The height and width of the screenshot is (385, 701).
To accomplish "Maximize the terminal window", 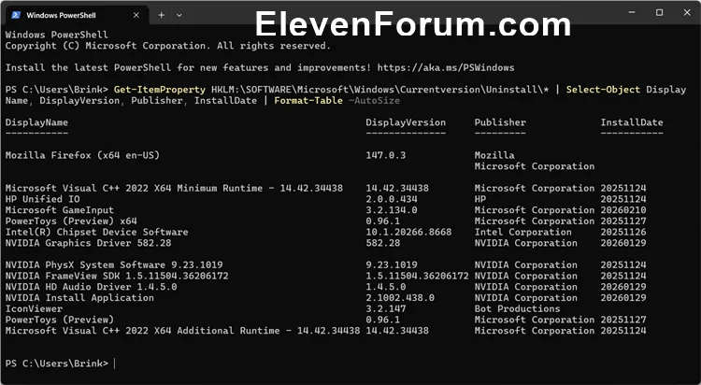I will click(x=660, y=12).
